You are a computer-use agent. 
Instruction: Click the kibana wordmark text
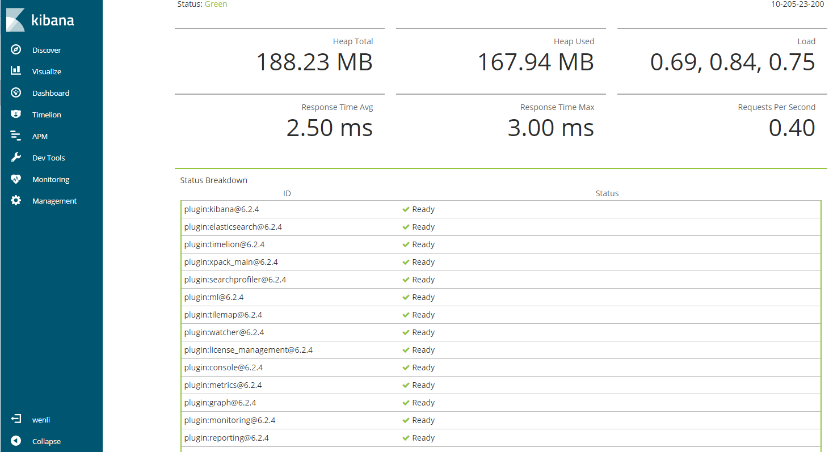(x=52, y=20)
